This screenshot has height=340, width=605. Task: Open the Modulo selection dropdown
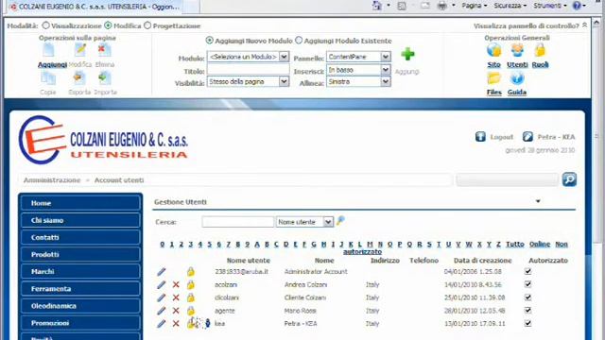pos(248,57)
